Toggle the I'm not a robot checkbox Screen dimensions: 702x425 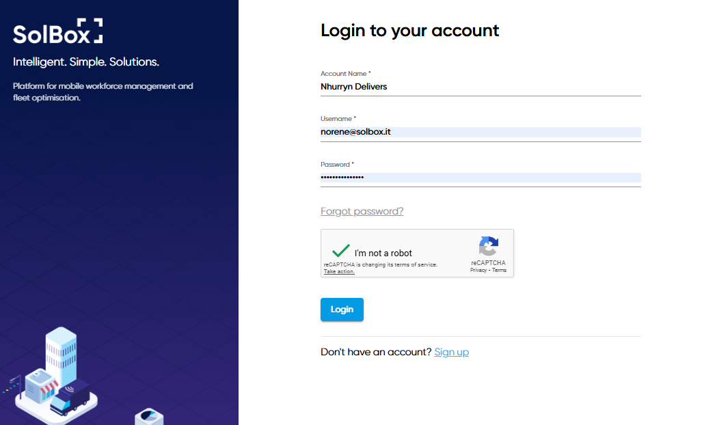340,252
